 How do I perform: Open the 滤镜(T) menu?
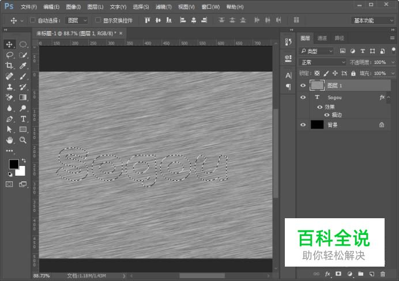coord(163,7)
